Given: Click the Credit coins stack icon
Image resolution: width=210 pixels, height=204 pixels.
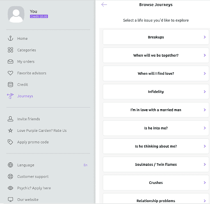Looking at the screenshot, I should 10,85.
